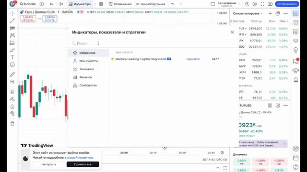Image resolution: width=307 pixels, height=172 pixels.
Task: Open the forecasting and measurement tools
Action: [12, 43]
